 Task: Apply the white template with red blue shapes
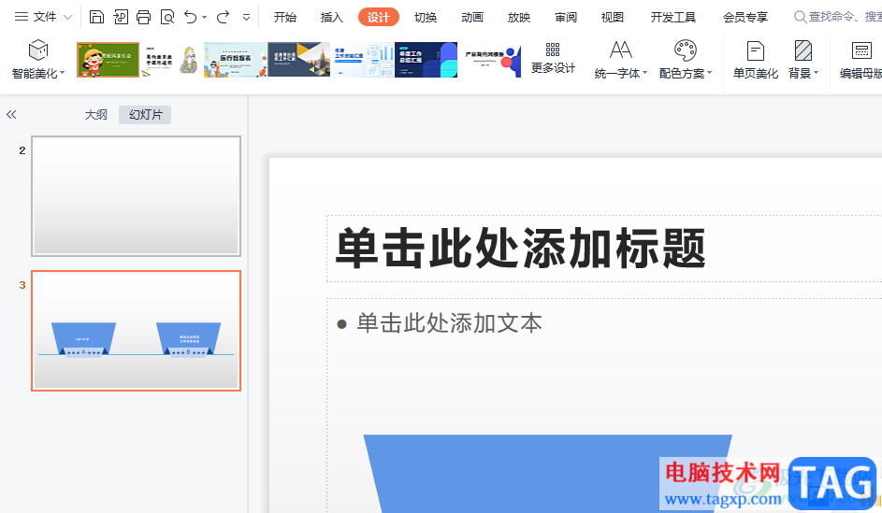point(490,60)
